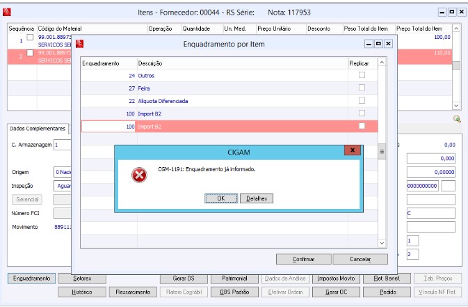Click the 0,00000 value field
The width and height of the screenshot is (468, 307).
pos(431,172)
